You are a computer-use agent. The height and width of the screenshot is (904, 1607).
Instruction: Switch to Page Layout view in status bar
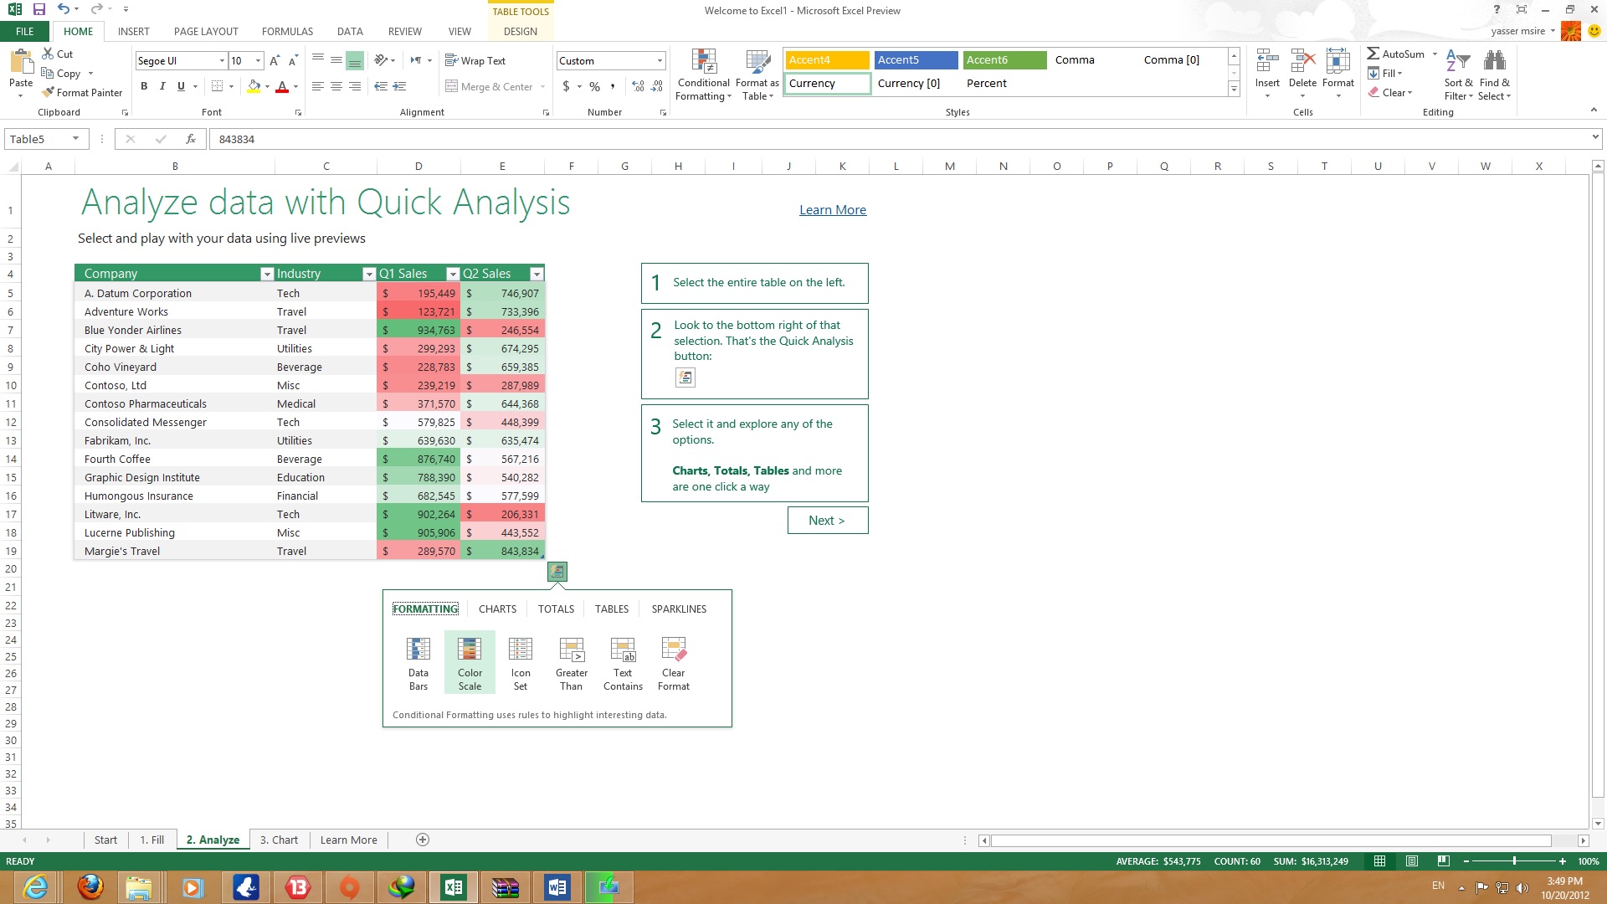point(1412,860)
